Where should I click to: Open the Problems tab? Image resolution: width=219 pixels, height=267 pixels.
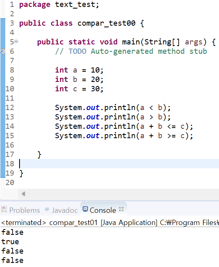click(21, 210)
